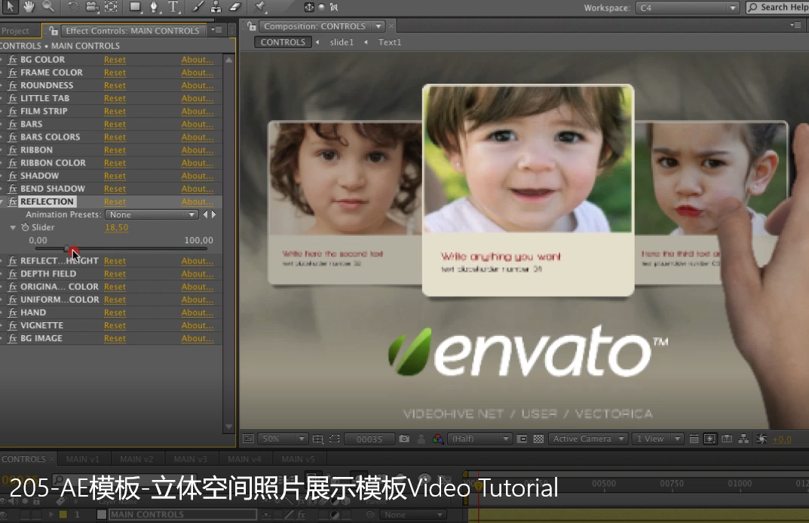Switch to the MAIN v5 timeline tab
The height and width of the screenshot is (523, 809).
(x=299, y=459)
